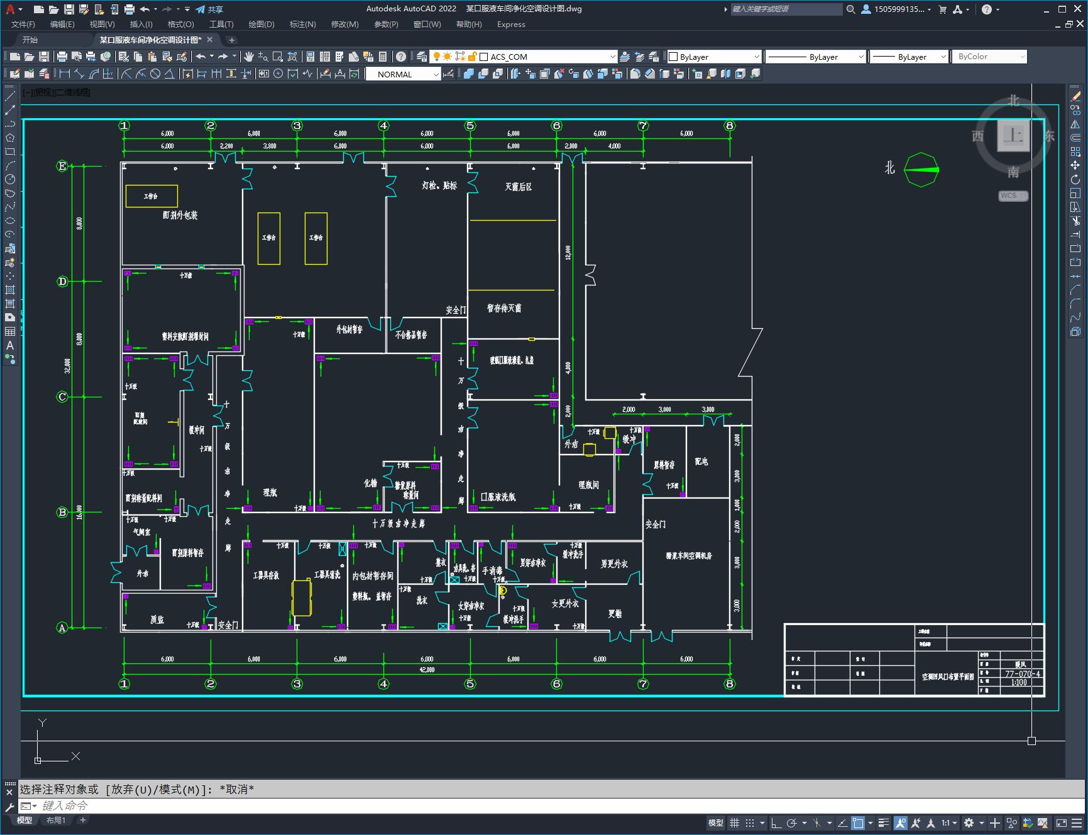Open the WCS coordinate system dropdown
Viewport: 1088px width, 835px height.
click(x=1013, y=196)
